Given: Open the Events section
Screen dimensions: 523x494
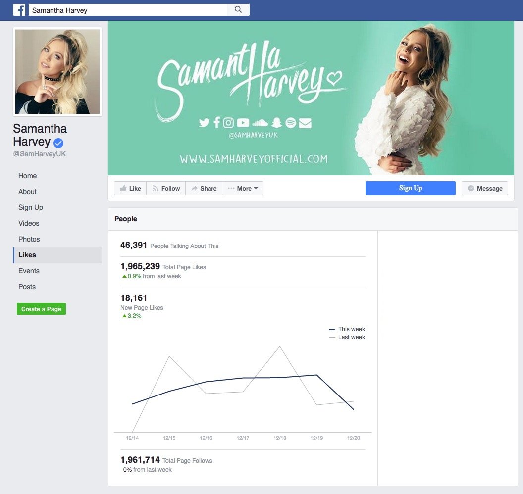Looking at the screenshot, I should click(x=29, y=271).
